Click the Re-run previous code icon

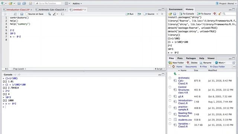coord(139,14)
